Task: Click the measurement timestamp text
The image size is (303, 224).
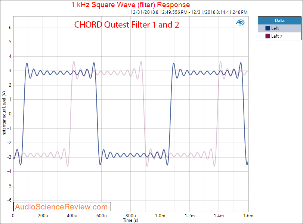Action: [x=189, y=12]
